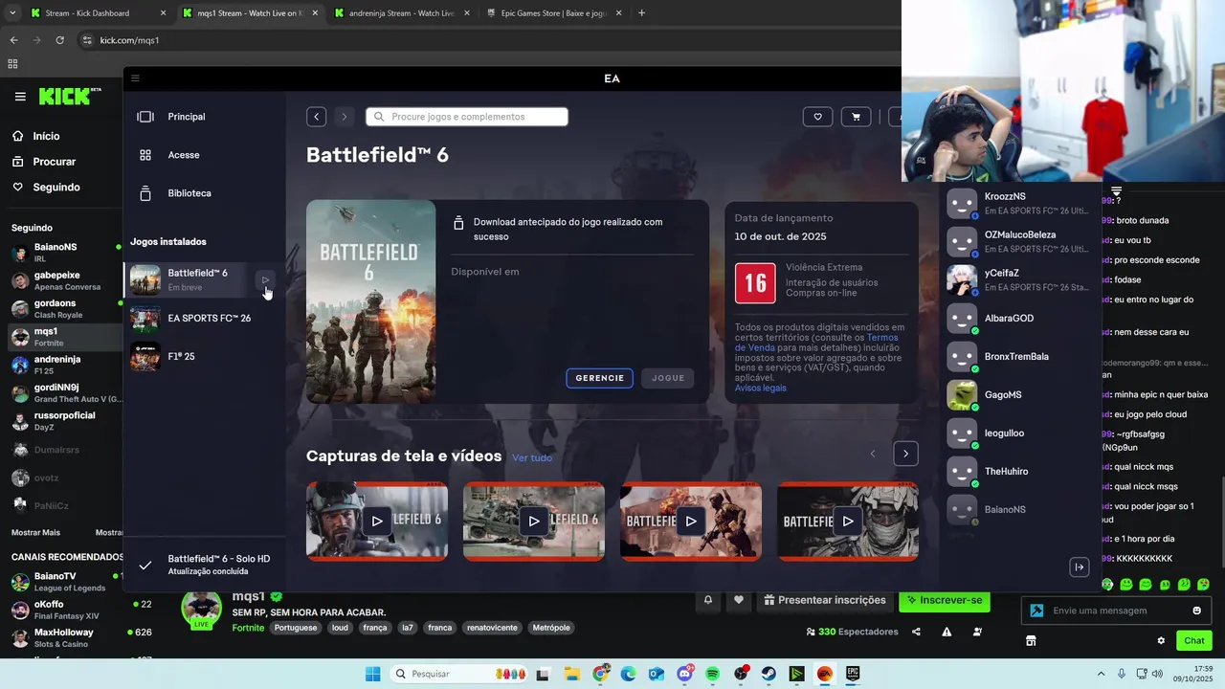Viewport: 1225px width, 689px height.
Task: Launch Battlefield 6 via sidebar play arrow
Action: (265, 279)
